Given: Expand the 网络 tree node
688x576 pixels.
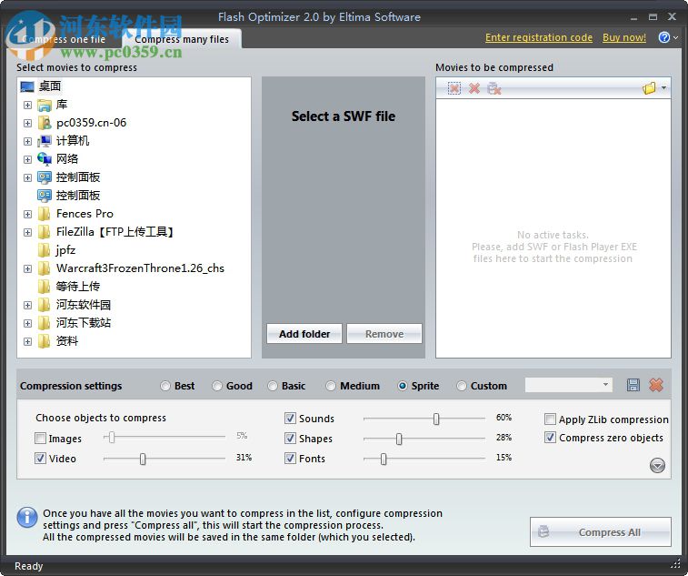Looking at the screenshot, I should tap(27, 159).
